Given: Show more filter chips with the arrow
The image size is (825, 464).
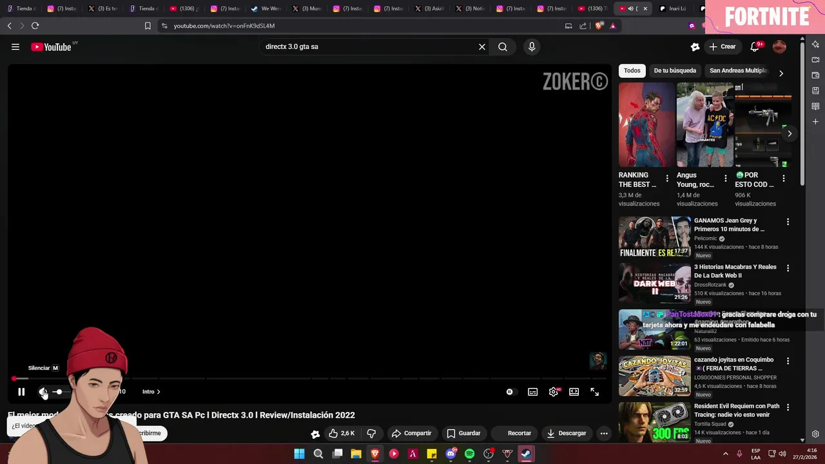Looking at the screenshot, I should (781, 73).
